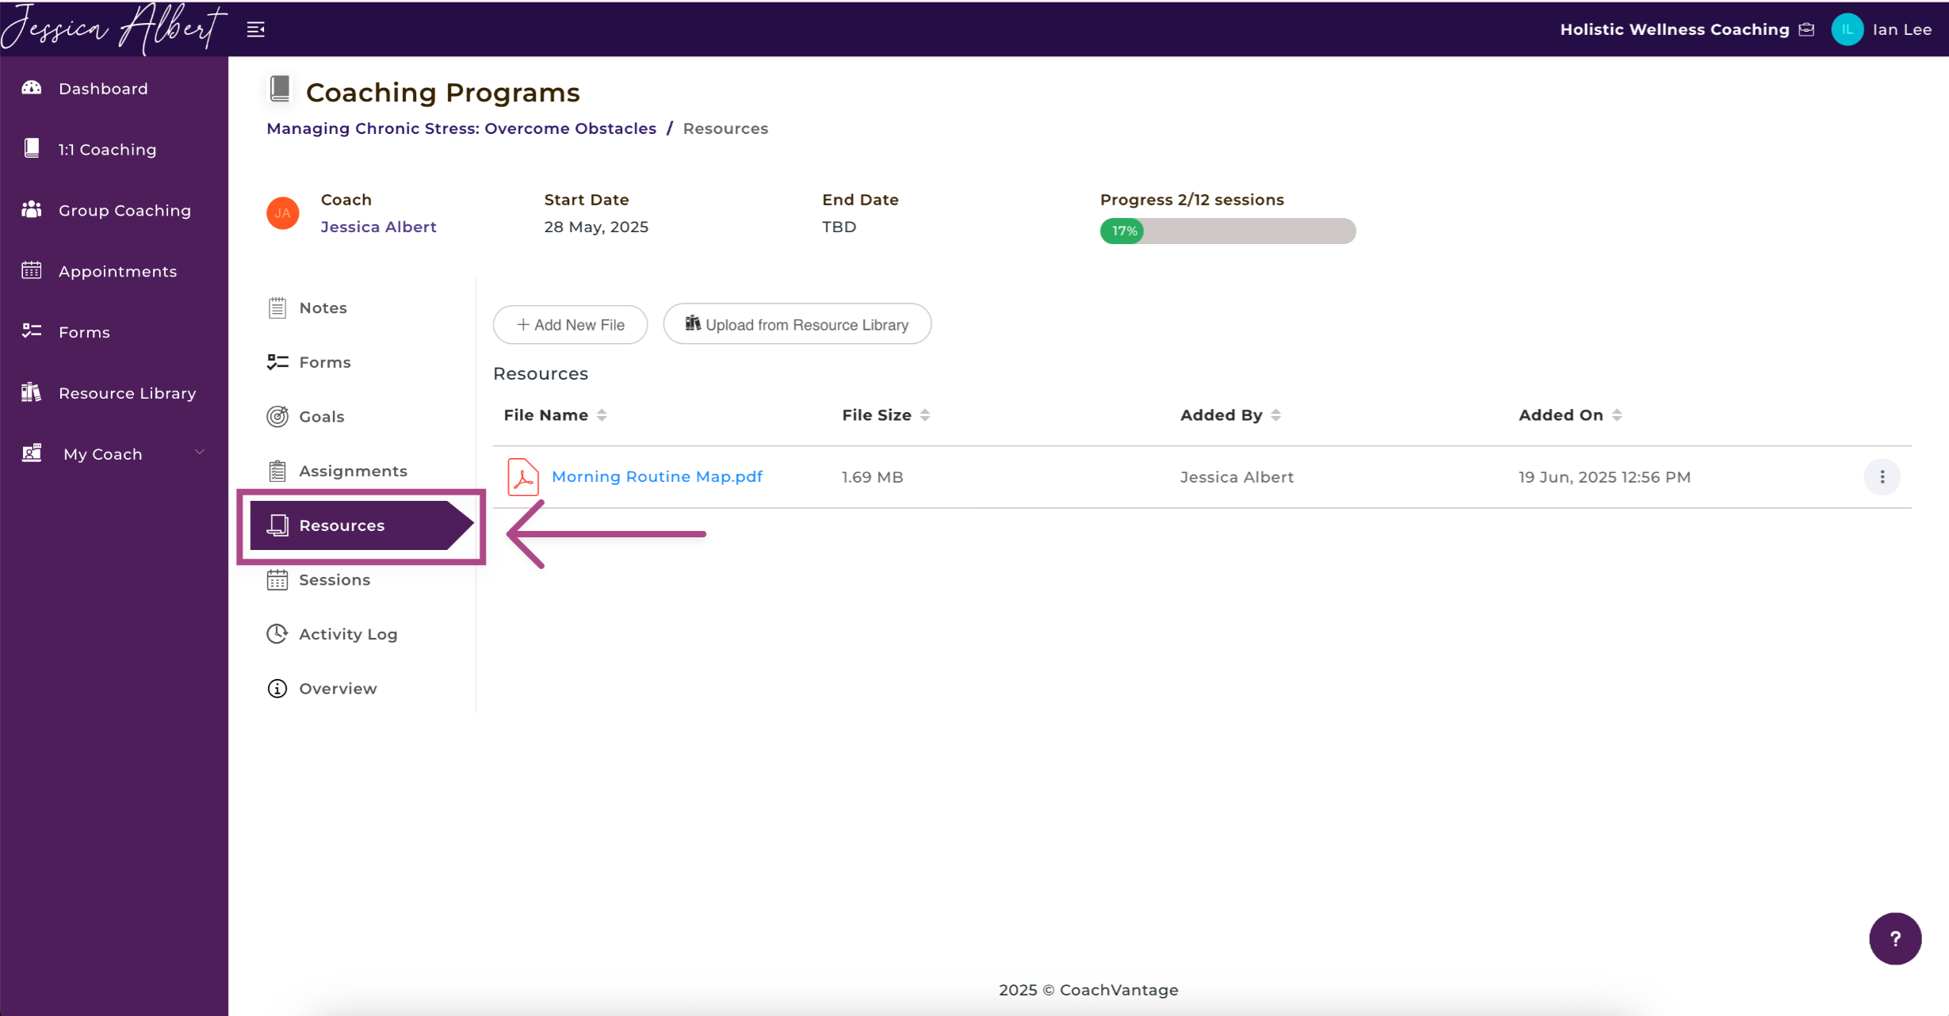
Task: Click the Goals target icon
Action: click(x=277, y=416)
